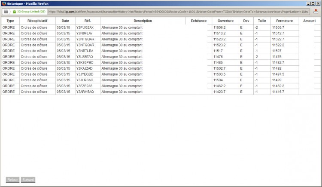Click the Firefox logo in title bar
Screen dimensions: 322x187
click(x=3, y=3)
